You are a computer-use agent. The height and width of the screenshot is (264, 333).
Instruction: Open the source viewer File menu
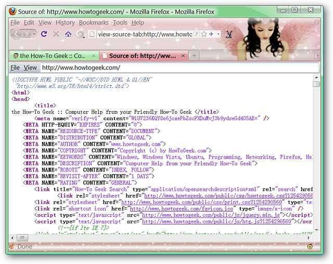[x=15, y=68]
